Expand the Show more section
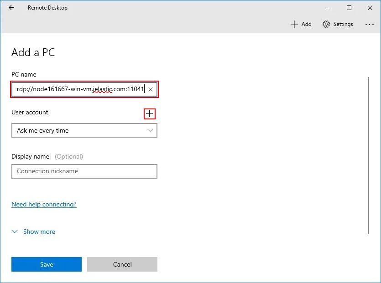The width and height of the screenshot is (381, 283). [x=33, y=232]
